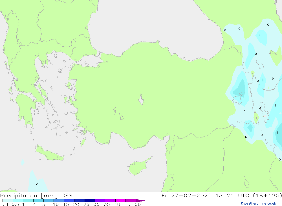
Task: Select the 40–45 mm magenta legend swatch
Action: point(120,200)
